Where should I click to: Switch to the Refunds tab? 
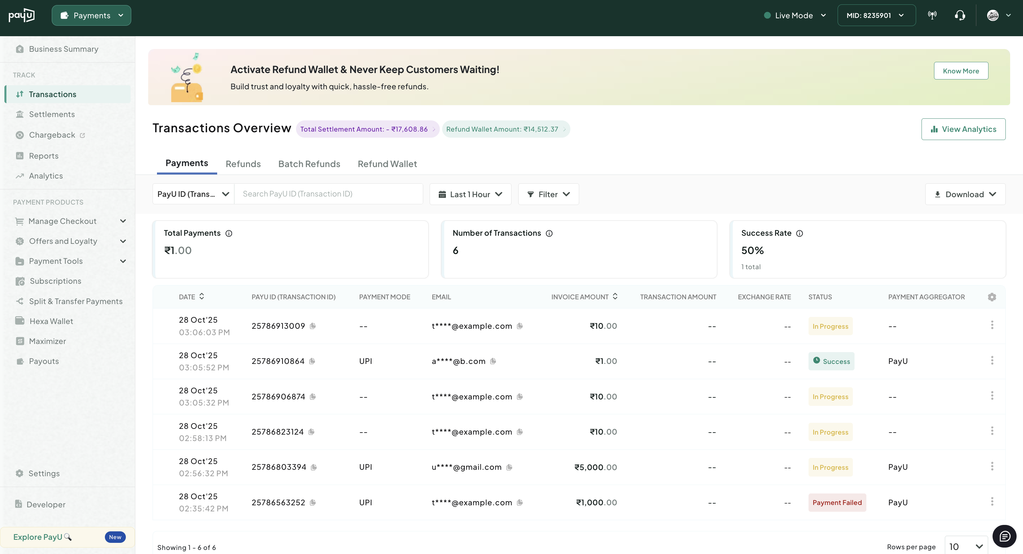(243, 164)
